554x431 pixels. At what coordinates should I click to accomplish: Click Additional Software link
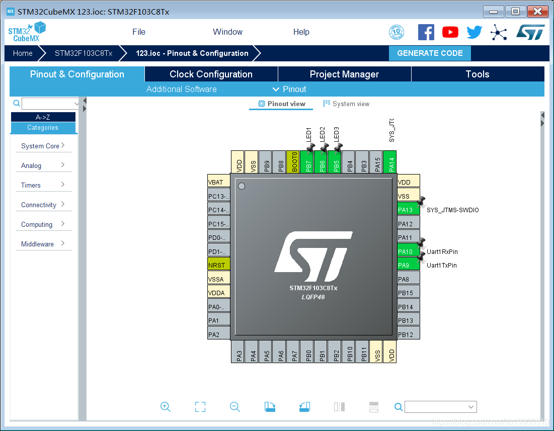click(181, 90)
